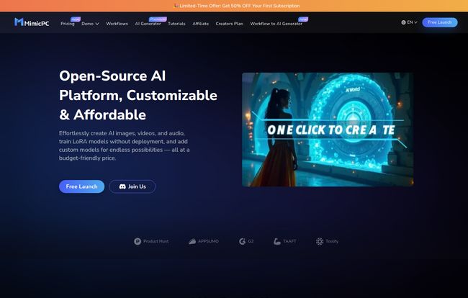Click the Discord icon in Join Us

coord(122,186)
